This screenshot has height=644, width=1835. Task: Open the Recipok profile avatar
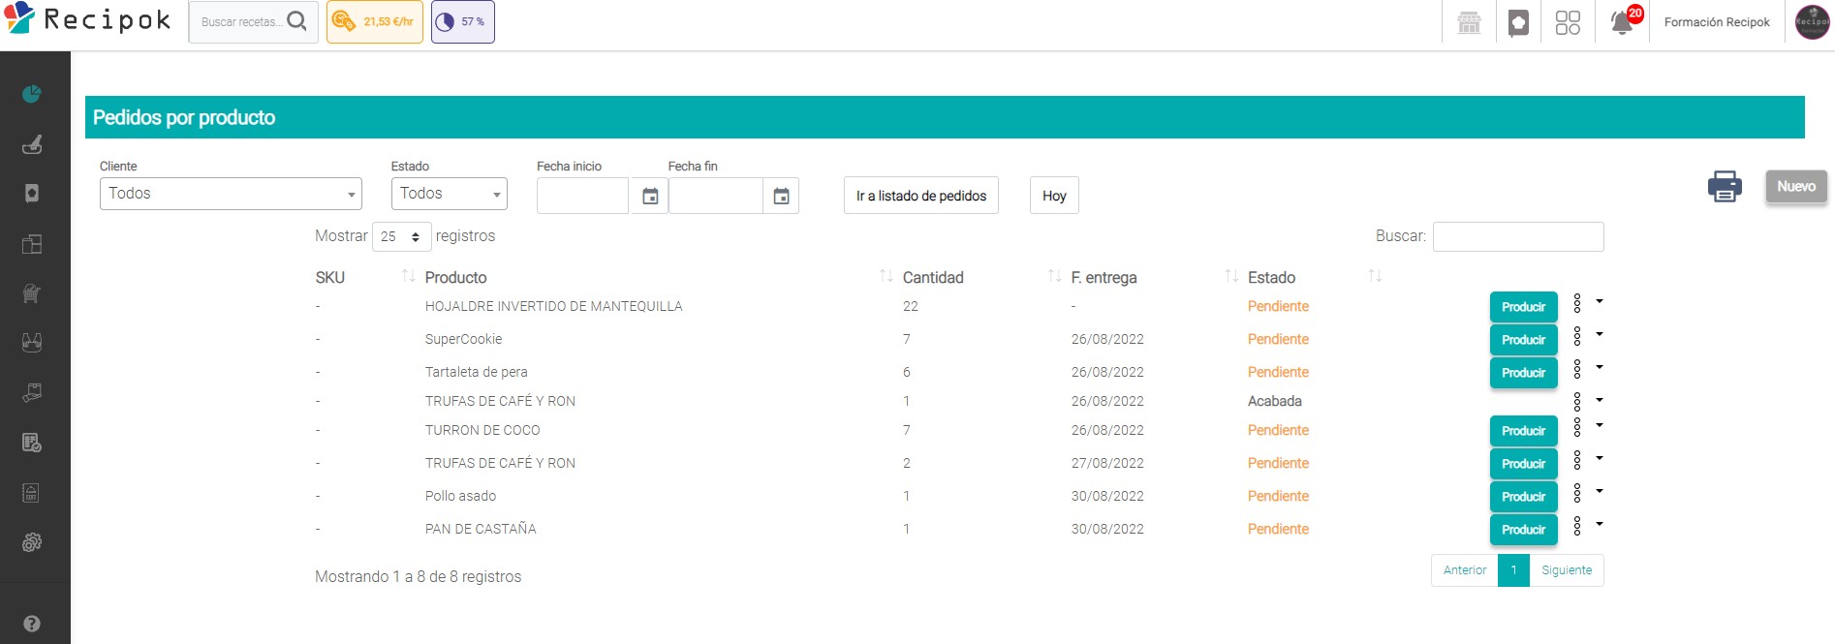1812,21
